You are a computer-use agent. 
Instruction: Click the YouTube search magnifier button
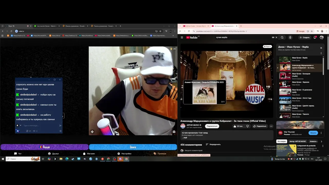coord(282,38)
